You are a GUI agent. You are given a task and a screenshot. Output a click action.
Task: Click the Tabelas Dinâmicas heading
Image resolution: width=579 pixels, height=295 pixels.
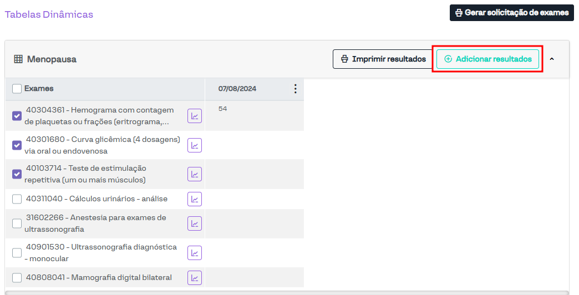point(49,14)
